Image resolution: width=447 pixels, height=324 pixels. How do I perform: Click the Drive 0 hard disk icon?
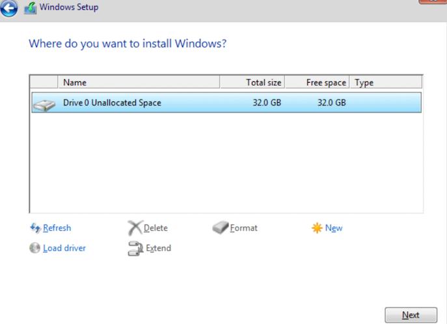(x=44, y=105)
